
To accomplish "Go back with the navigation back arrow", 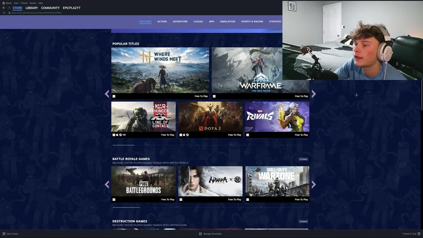I will pyautogui.click(x=4, y=8).
